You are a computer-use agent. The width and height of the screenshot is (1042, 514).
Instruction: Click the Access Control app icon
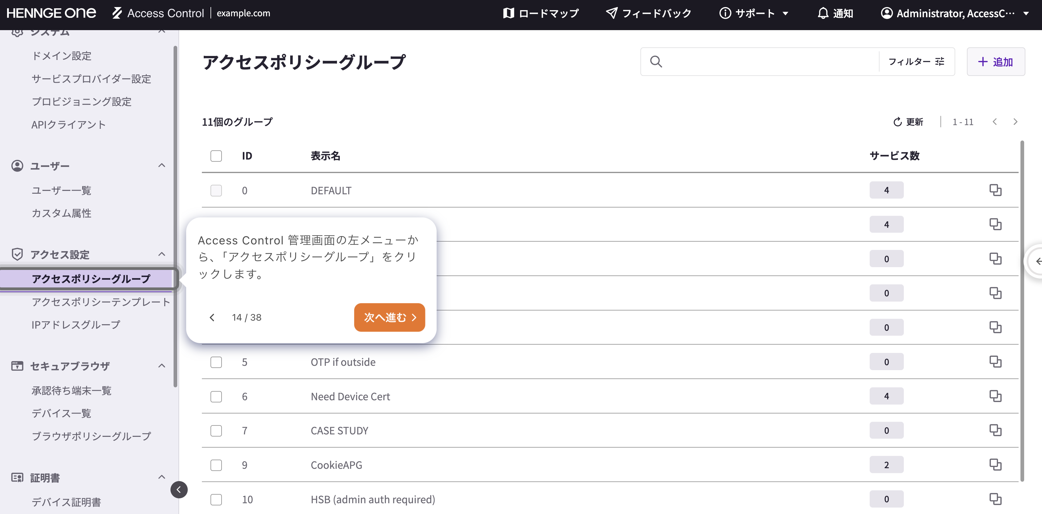[117, 13]
